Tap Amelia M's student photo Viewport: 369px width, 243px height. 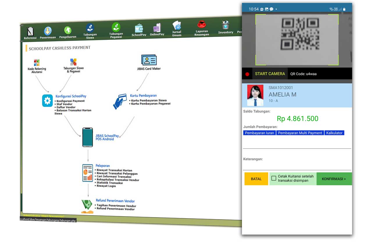click(x=255, y=95)
